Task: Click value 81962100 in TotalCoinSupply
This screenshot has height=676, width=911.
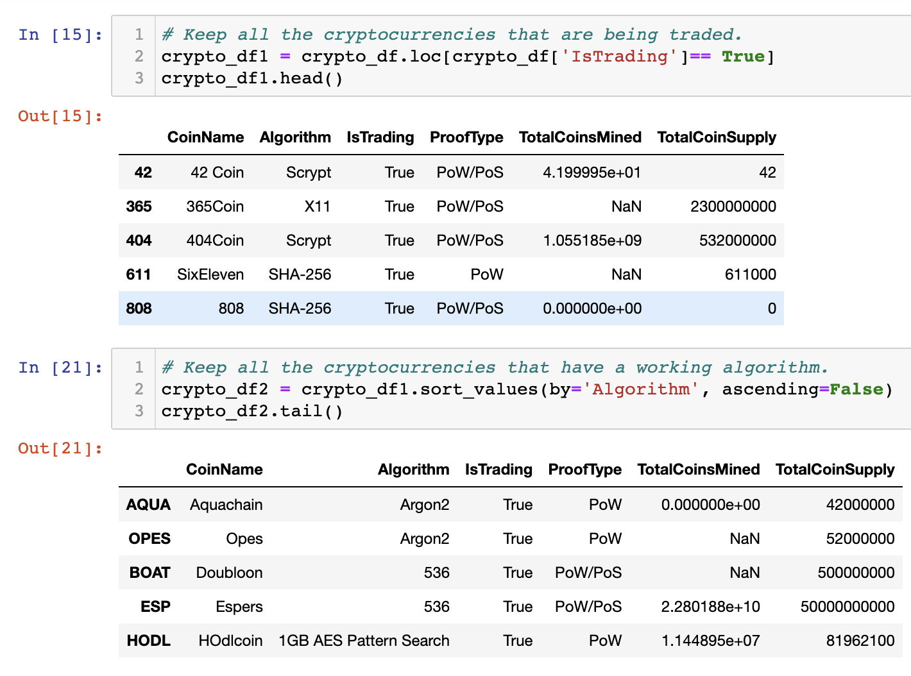Action: 860,641
